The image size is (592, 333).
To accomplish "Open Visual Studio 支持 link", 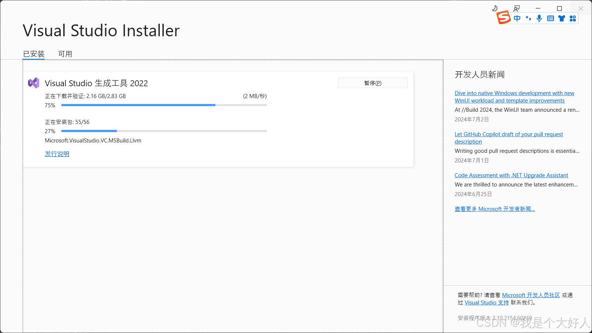I will click(487, 303).
